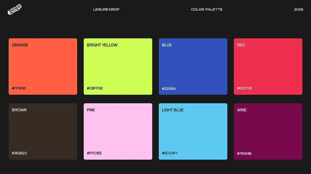This screenshot has height=174, width=311.
Task: Click hex code #FFC1EE
Action: [x=94, y=153]
